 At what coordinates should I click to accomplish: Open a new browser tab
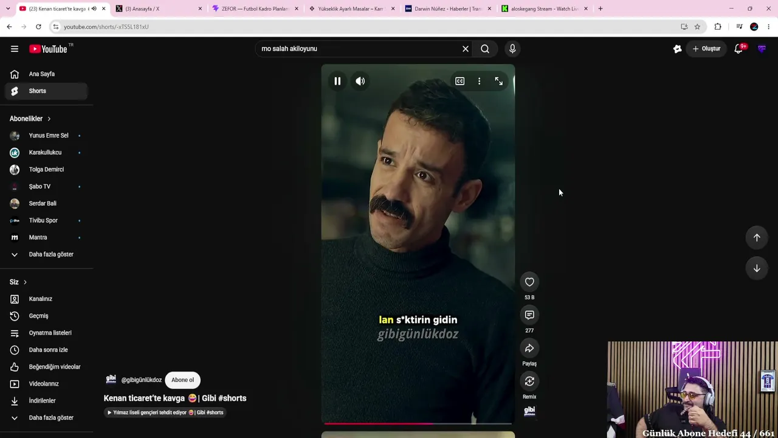(x=601, y=9)
